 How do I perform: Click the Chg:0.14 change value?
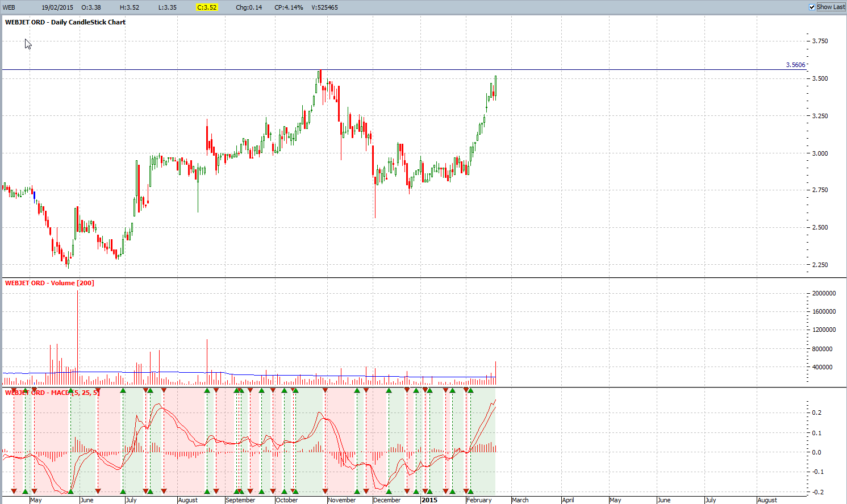[249, 7]
